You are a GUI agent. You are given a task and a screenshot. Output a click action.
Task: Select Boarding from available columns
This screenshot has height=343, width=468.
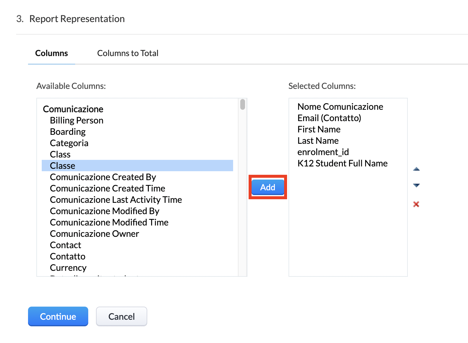tap(68, 132)
